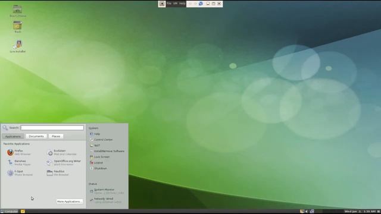Click volume speaker icon in tray
381x214 pixels.
pos(307,212)
